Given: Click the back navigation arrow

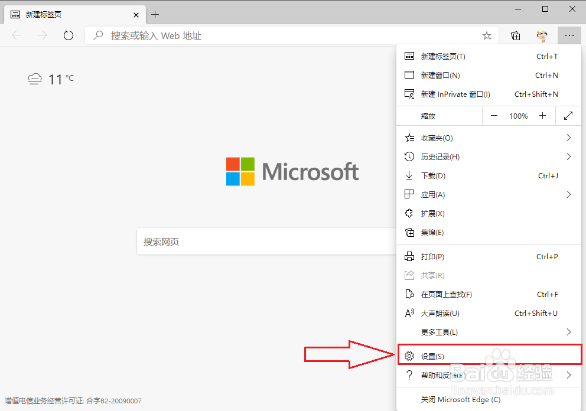Looking at the screenshot, I should (17, 35).
